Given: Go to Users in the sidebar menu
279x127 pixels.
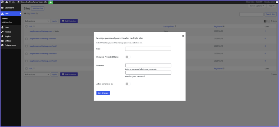Looking at the screenshot, I should [7, 27].
